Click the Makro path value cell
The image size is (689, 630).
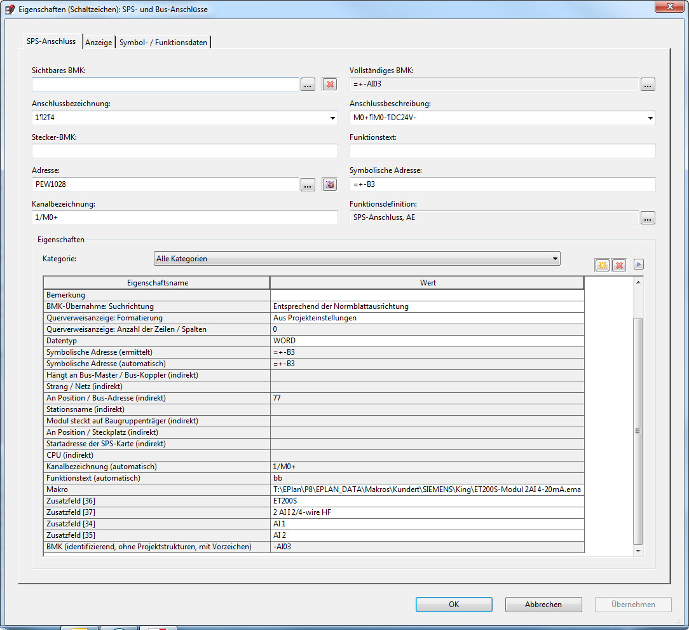point(427,490)
